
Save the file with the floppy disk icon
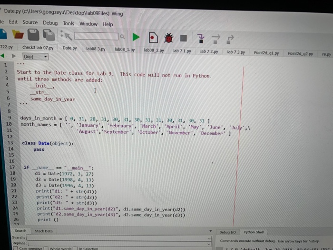pos(33,35)
